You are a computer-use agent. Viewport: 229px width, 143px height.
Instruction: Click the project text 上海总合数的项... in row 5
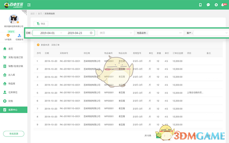[195, 93]
